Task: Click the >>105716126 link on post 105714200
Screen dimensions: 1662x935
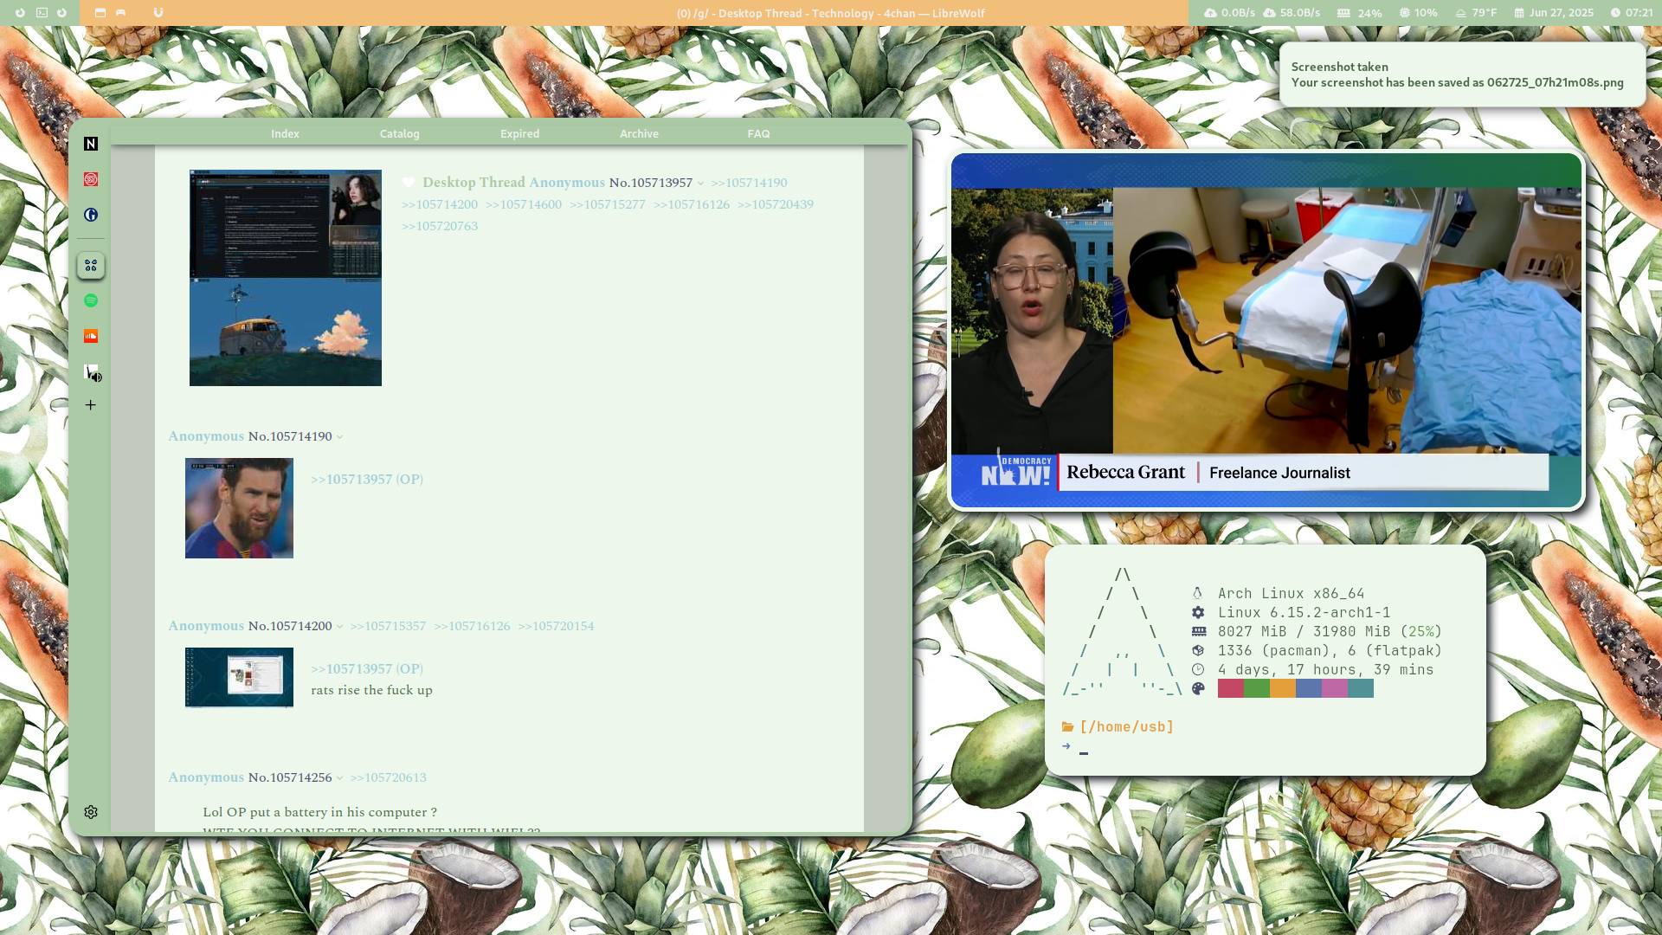Action: (x=472, y=626)
